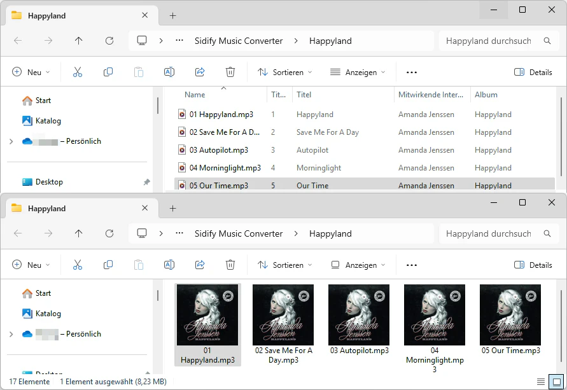This screenshot has width=567, height=390.
Task: Click Sidify Music Converter breadcrumb in the upper window
Action: click(238, 41)
